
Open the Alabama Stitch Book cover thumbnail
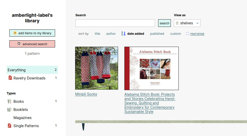(152, 68)
